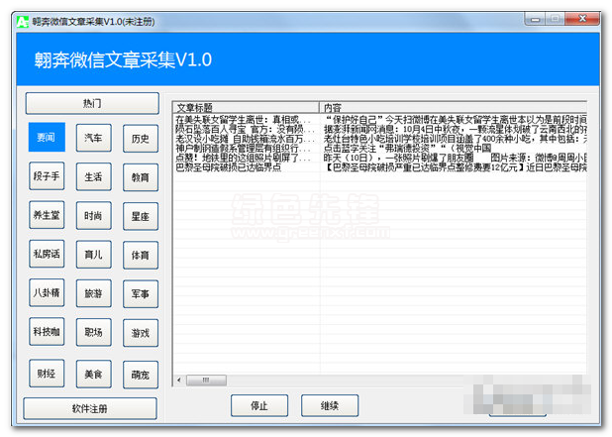Select the 段子手 category
Screen dimensions: 612x437
tap(47, 175)
